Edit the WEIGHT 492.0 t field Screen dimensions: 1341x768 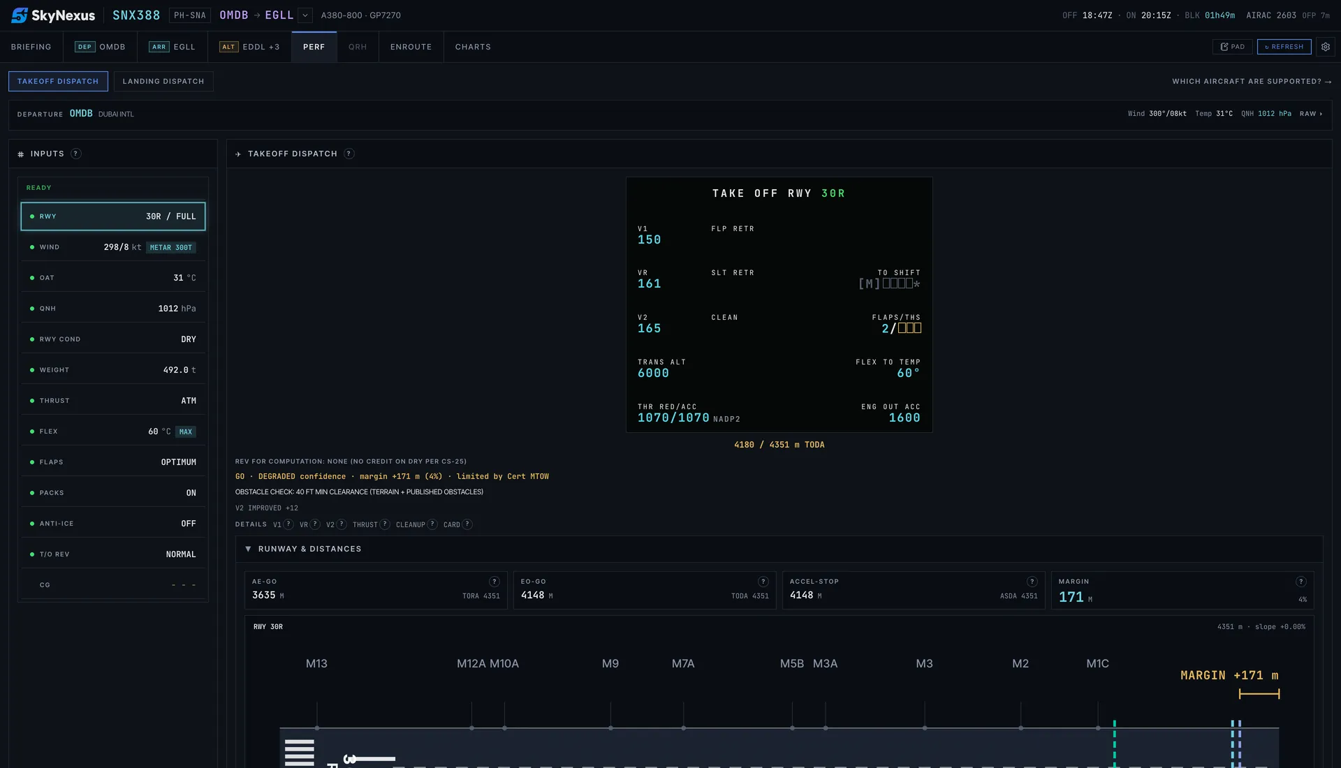point(113,370)
